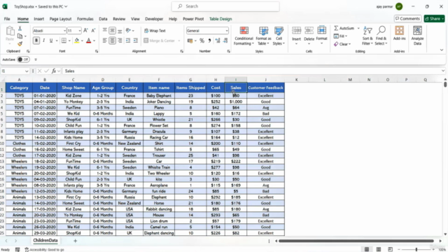Decrease indent in Alignment group
The image size is (448, 252).
(128, 41)
